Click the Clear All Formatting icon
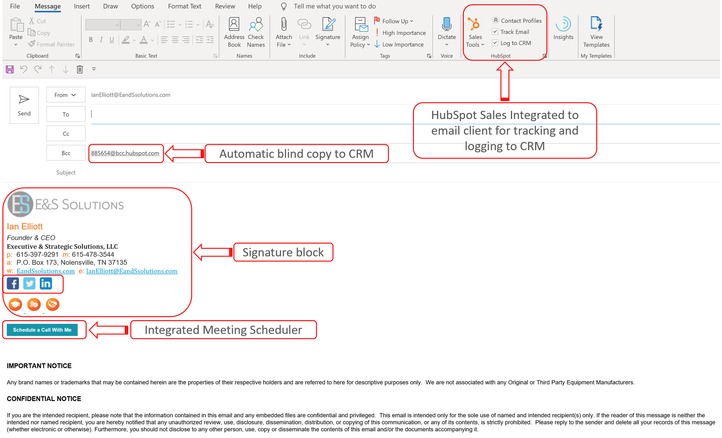 click(210, 24)
